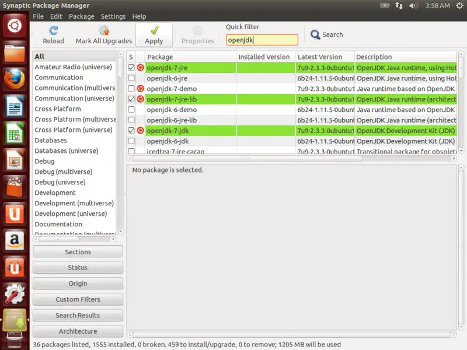
Task: Open the Ubuntu Dash home launcher
Action: pyautogui.click(x=14, y=26)
